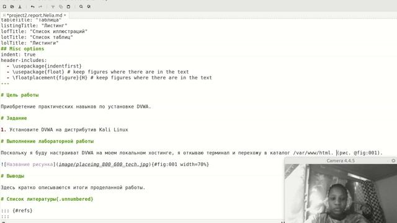Click line 'Установите DVWA на дистрибутив Kali Linux'

tap(65, 129)
